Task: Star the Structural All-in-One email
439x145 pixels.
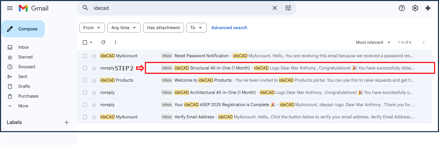Action: (94, 68)
